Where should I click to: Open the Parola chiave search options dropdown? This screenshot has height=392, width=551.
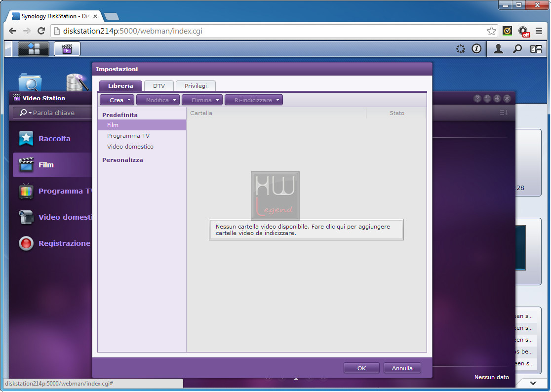[26, 113]
